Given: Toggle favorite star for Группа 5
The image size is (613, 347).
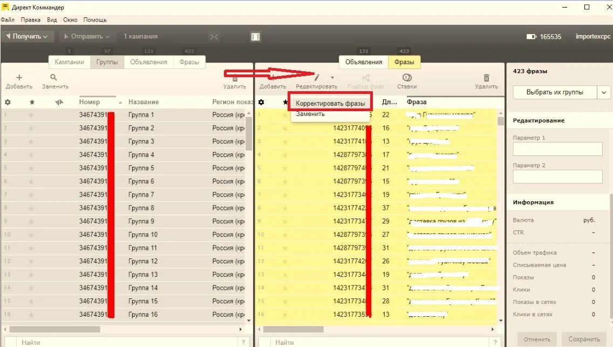Looking at the screenshot, I should tap(31, 168).
